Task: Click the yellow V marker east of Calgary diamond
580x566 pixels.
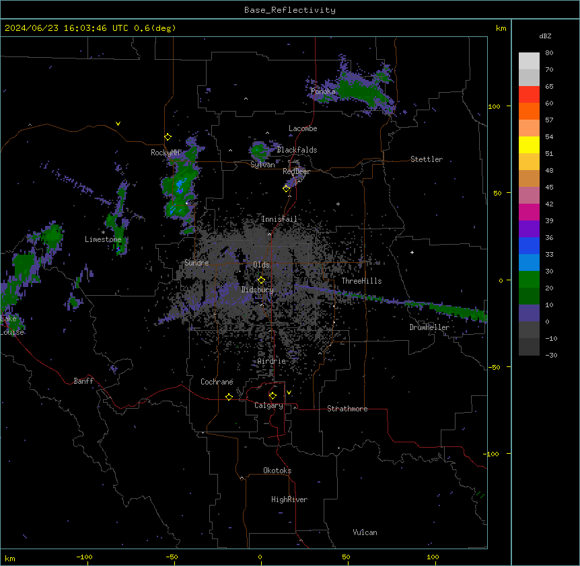Action: (289, 393)
